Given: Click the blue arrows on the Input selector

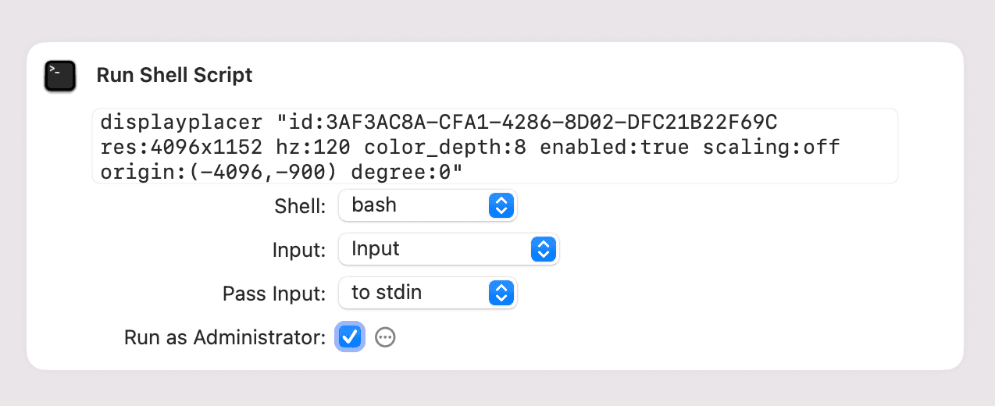Looking at the screenshot, I should coord(543,249).
